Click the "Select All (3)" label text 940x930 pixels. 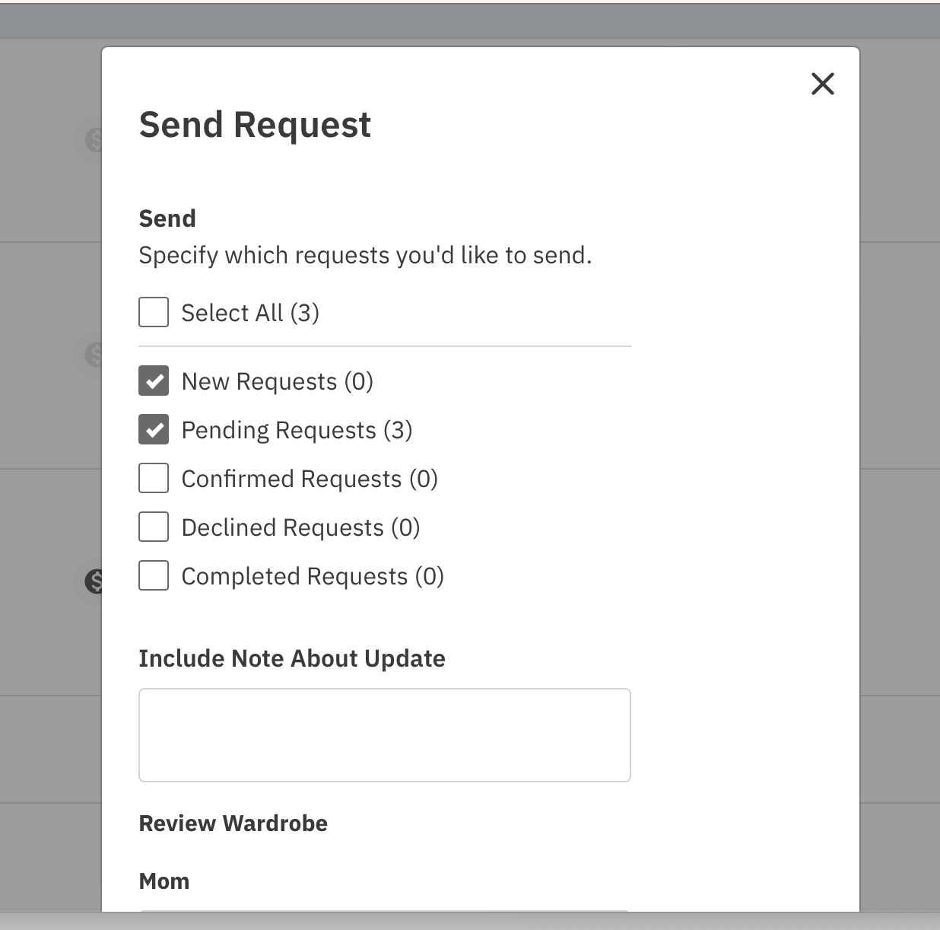tap(250, 313)
